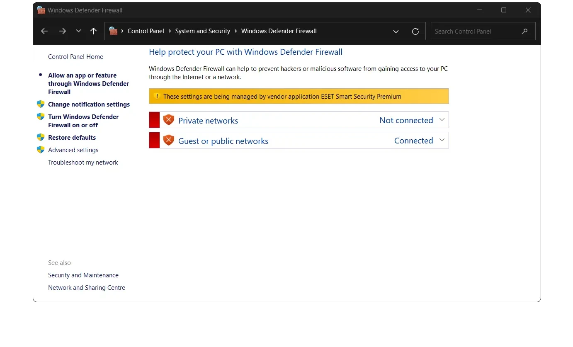Open Advanced settings
Viewport: 573px width, 347px height.
coord(73,150)
